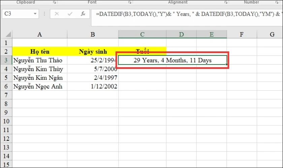Select column B header
Image resolution: width=283 pixels, height=168 pixels.
point(93,34)
